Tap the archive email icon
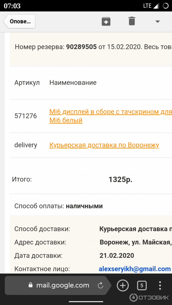 pos(106,21)
